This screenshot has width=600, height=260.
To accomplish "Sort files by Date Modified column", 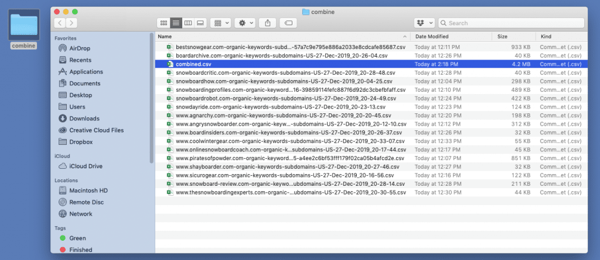I will click(x=432, y=37).
